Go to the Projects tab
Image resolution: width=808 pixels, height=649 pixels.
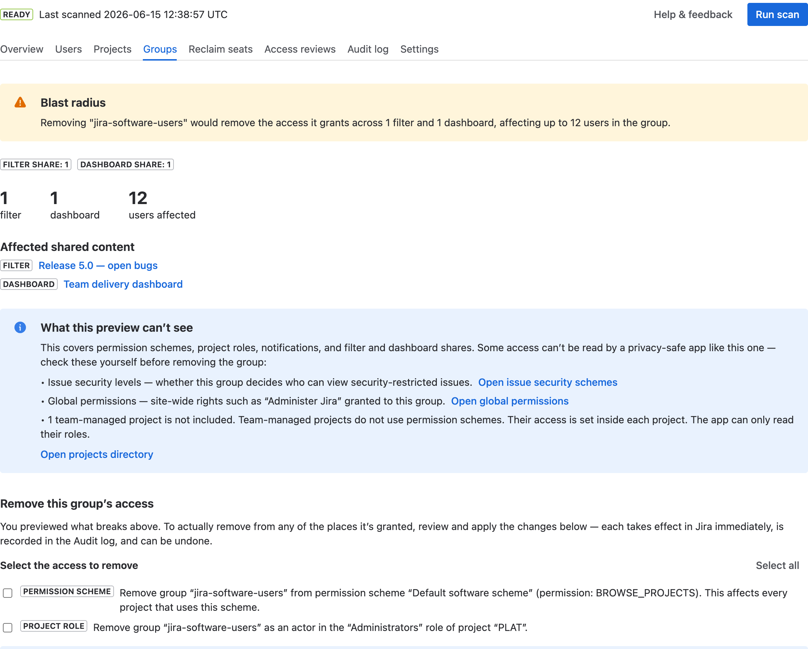tap(113, 49)
